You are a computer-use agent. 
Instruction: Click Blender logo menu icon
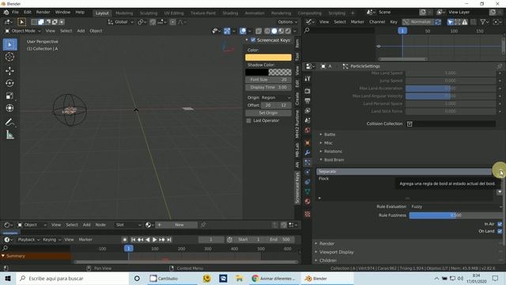pos(6,13)
